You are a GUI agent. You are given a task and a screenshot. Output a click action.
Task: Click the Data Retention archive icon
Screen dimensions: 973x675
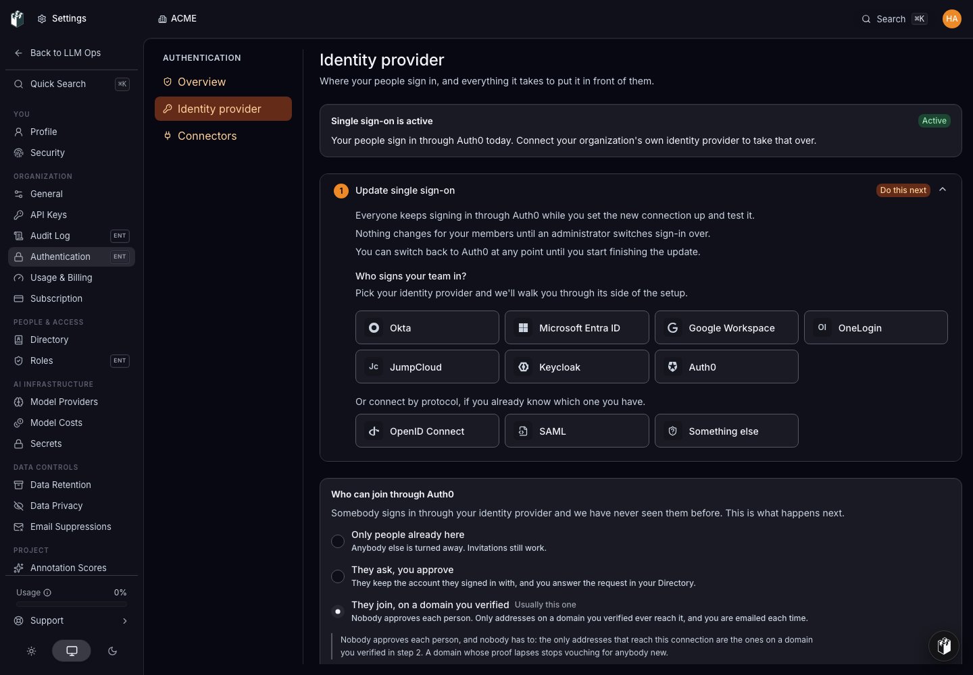click(19, 485)
